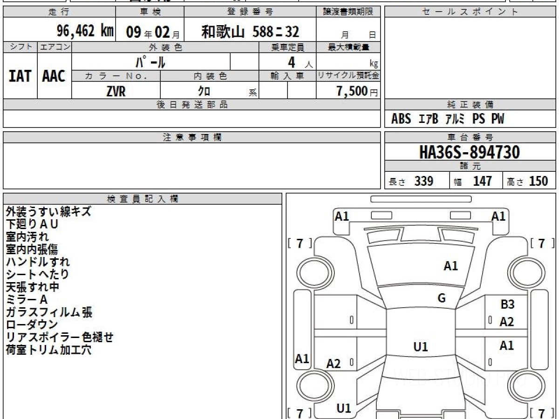Click the 諸元 header
This screenshot has height=419, width=559.
[470, 166]
